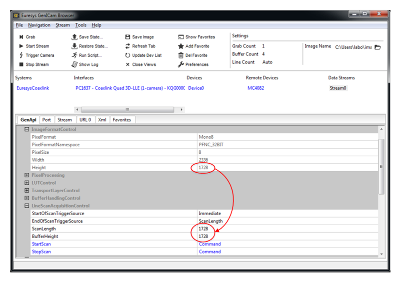
Task: Open the Navigation menu
Action: point(39,25)
